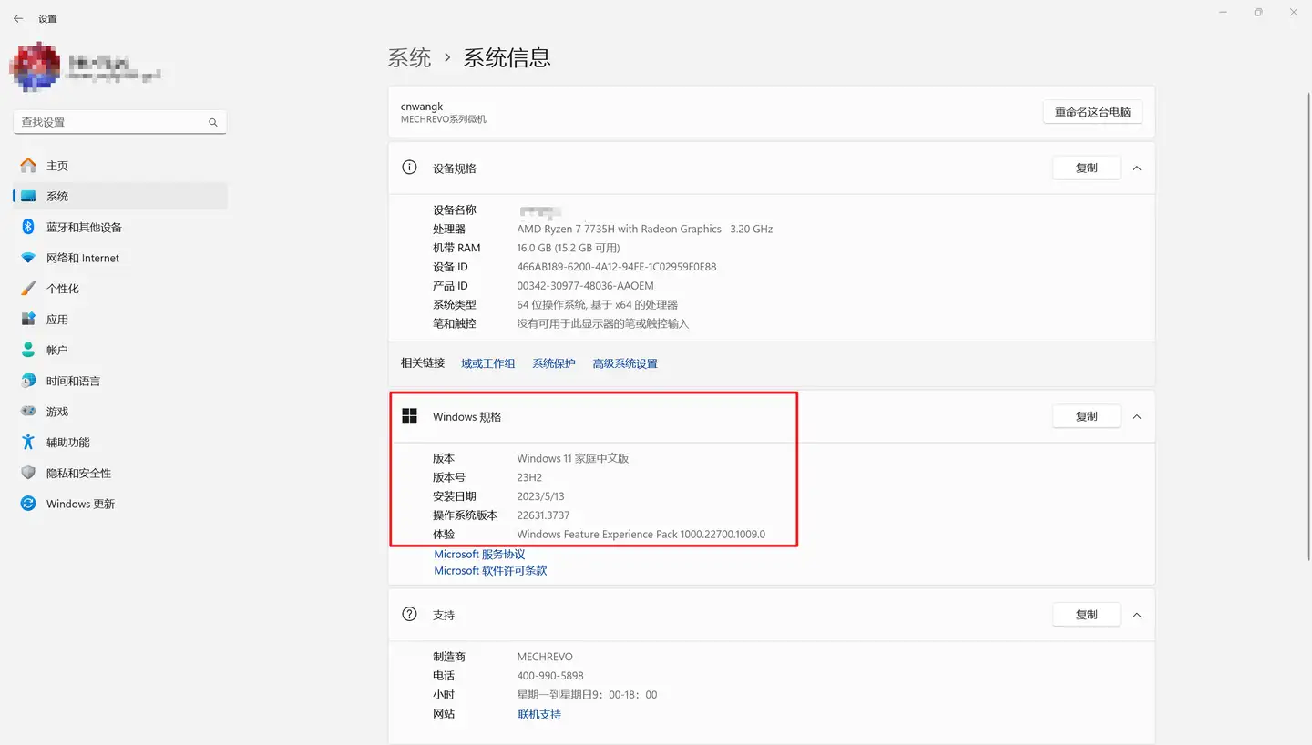Copy the Windows 规格 details
The image size is (1312, 745).
pyautogui.click(x=1086, y=416)
